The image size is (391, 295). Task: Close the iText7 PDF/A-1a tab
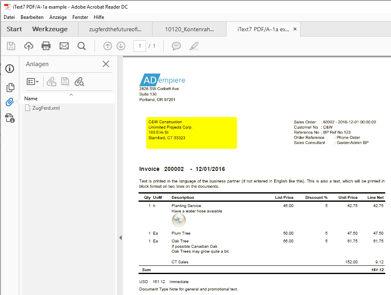(295, 29)
